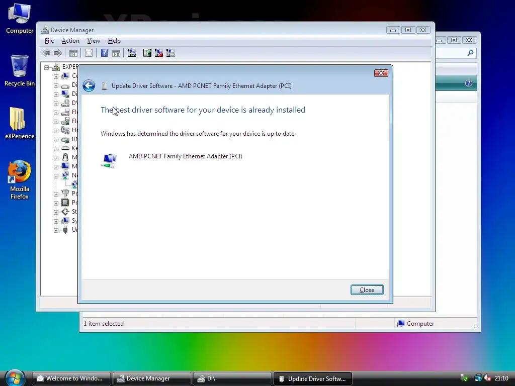Maximize the background Explorer window
The width and height of the screenshot is (515, 386).
[454, 40]
